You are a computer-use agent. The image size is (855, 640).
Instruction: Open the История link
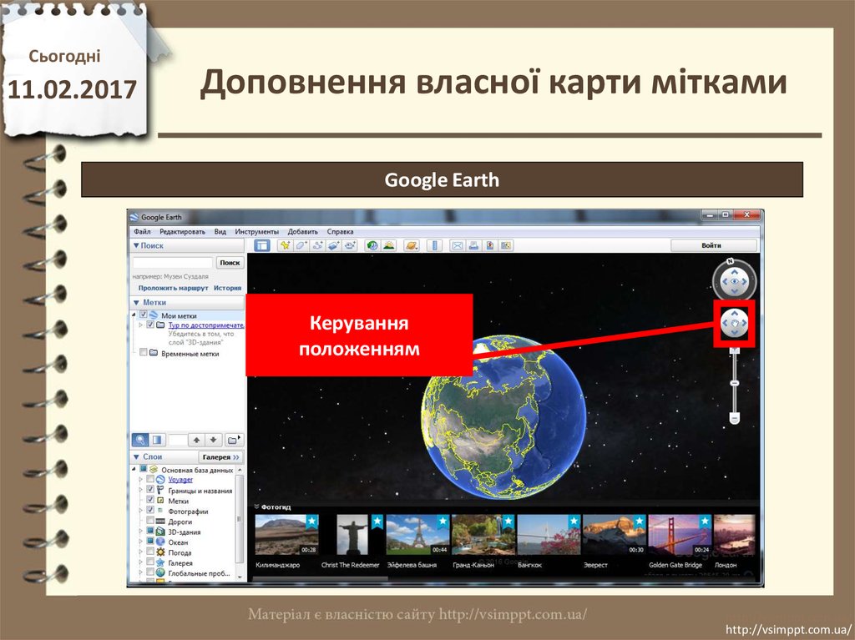click(x=227, y=288)
